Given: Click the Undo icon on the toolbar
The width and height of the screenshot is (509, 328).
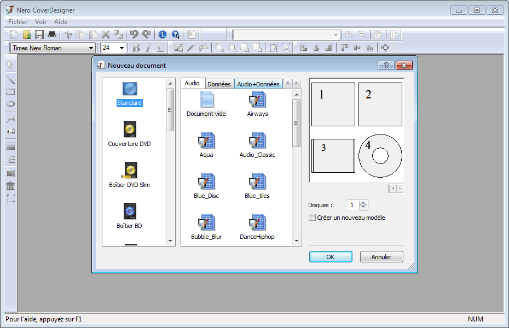Looking at the screenshot, I should click(x=134, y=34).
